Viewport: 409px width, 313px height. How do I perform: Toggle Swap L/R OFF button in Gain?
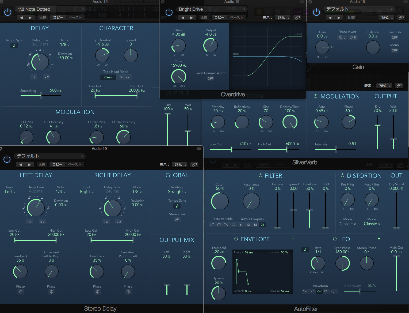click(x=395, y=37)
